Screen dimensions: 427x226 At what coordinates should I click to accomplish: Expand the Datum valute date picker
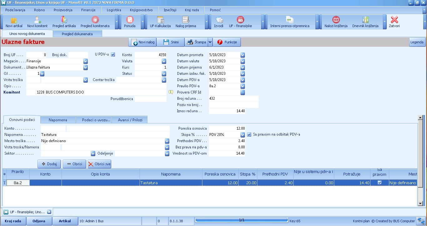(243, 61)
